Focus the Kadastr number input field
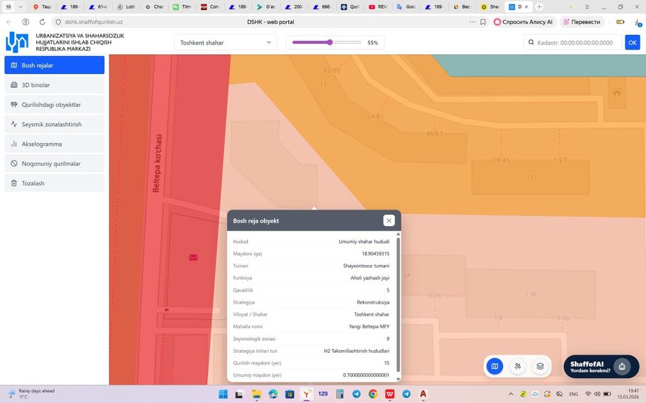This screenshot has width=646, height=403. pyautogui.click(x=574, y=43)
